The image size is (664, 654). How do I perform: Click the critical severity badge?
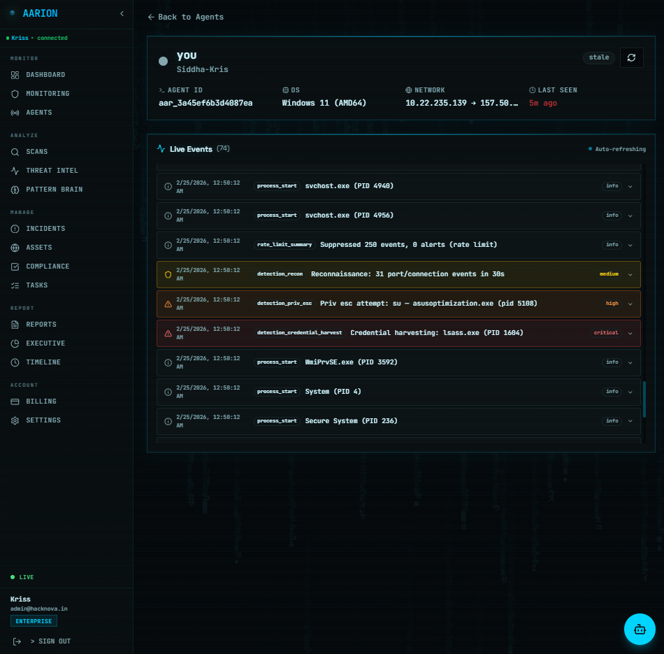click(605, 333)
